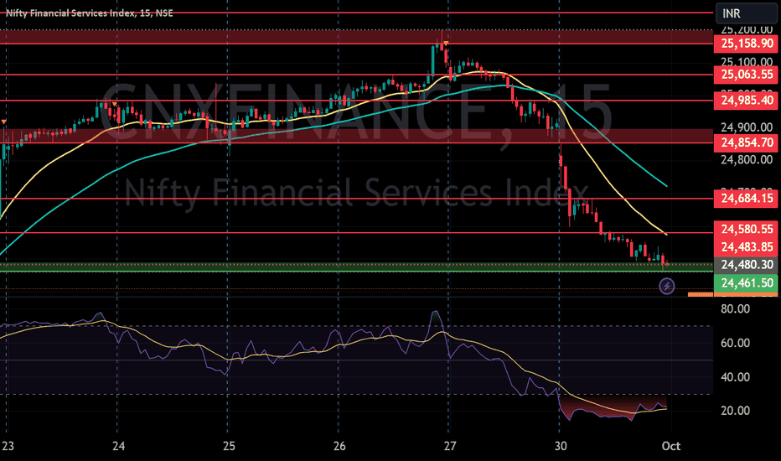Click the Oct label on time axis
Screen dimensions: 781x461
click(671, 446)
